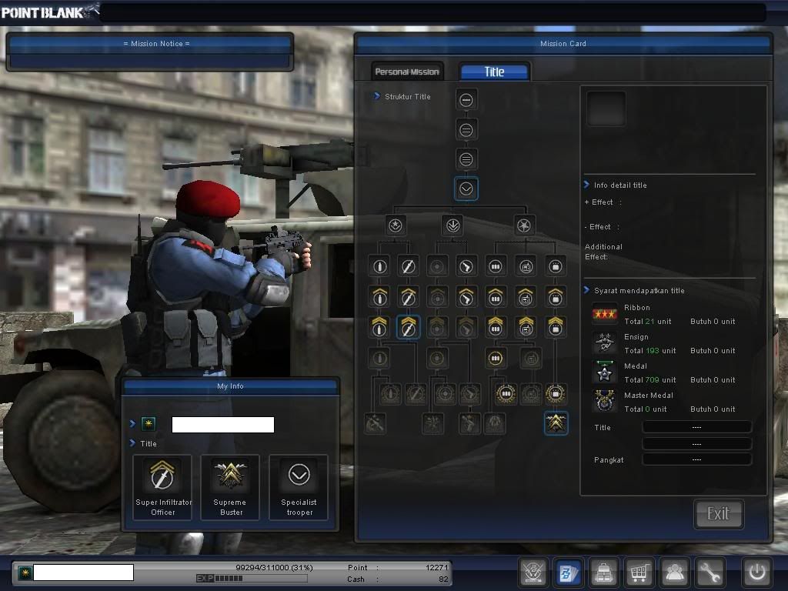Select the plain pistol title icon without chevrons

(x=466, y=266)
